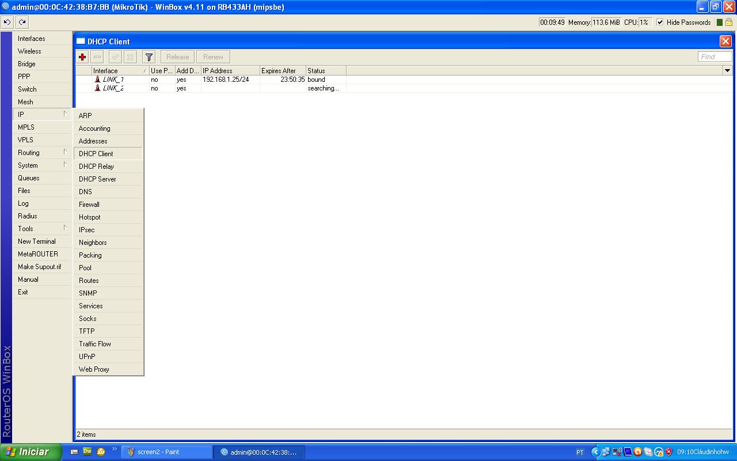
Task: Click PT language indicator in taskbar
Action: 579,452
